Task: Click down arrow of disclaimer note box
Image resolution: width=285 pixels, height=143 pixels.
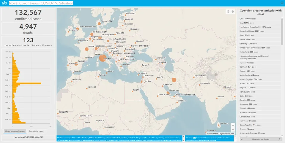Action: click(x=184, y=140)
